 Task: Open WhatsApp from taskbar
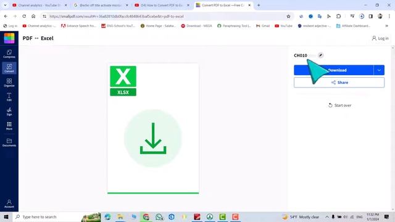click(159, 216)
